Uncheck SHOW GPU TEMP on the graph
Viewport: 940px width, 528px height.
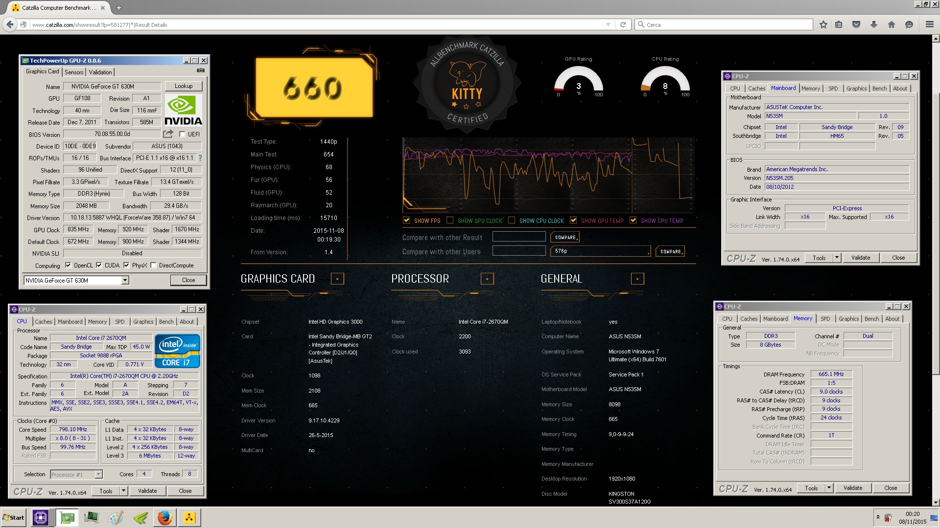[573, 220]
